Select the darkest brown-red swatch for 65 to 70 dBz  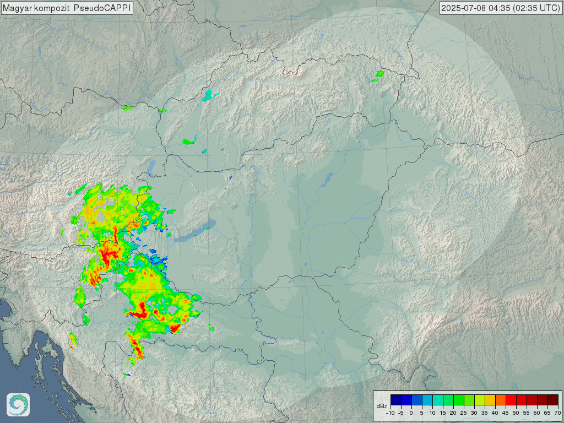[x=553, y=400]
